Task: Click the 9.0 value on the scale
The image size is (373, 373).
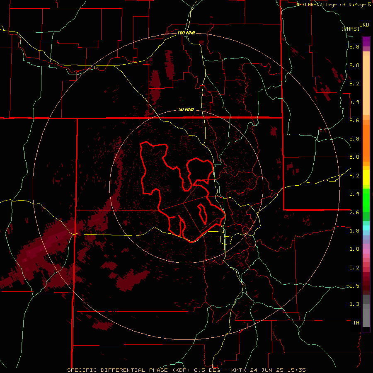Action: tap(354, 65)
